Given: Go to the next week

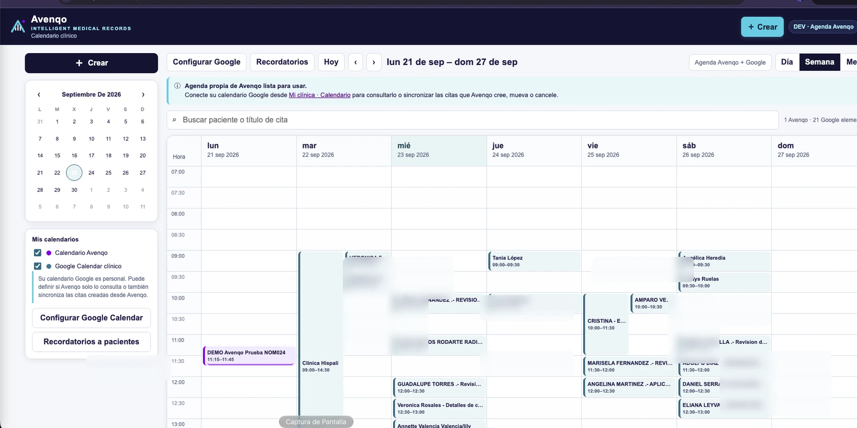Looking at the screenshot, I should coord(374,62).
